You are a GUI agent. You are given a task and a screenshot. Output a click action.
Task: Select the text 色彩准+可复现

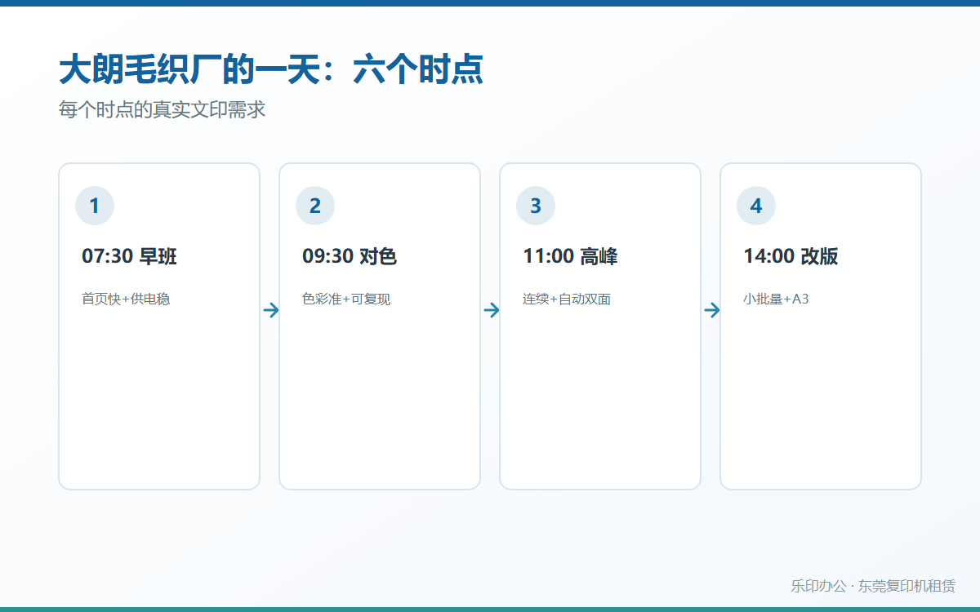click(x=346, y=299)
